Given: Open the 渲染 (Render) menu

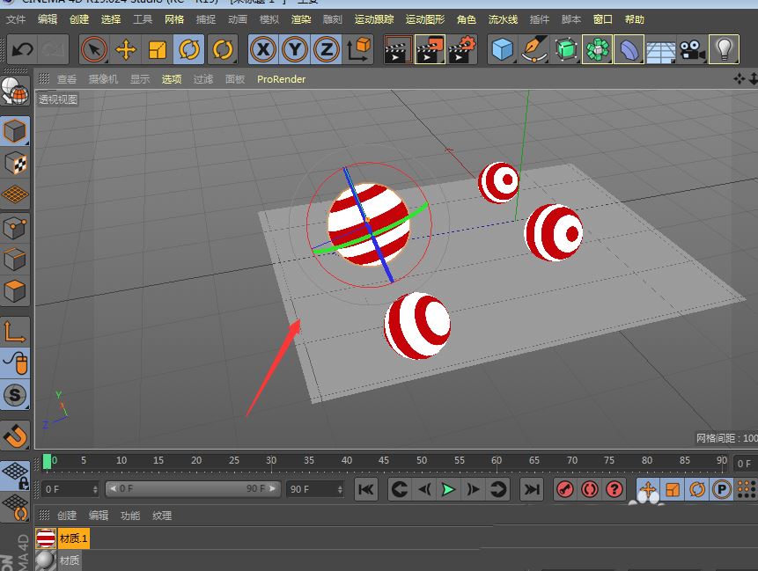Looking at the screenshot, I should coord(300,19).
